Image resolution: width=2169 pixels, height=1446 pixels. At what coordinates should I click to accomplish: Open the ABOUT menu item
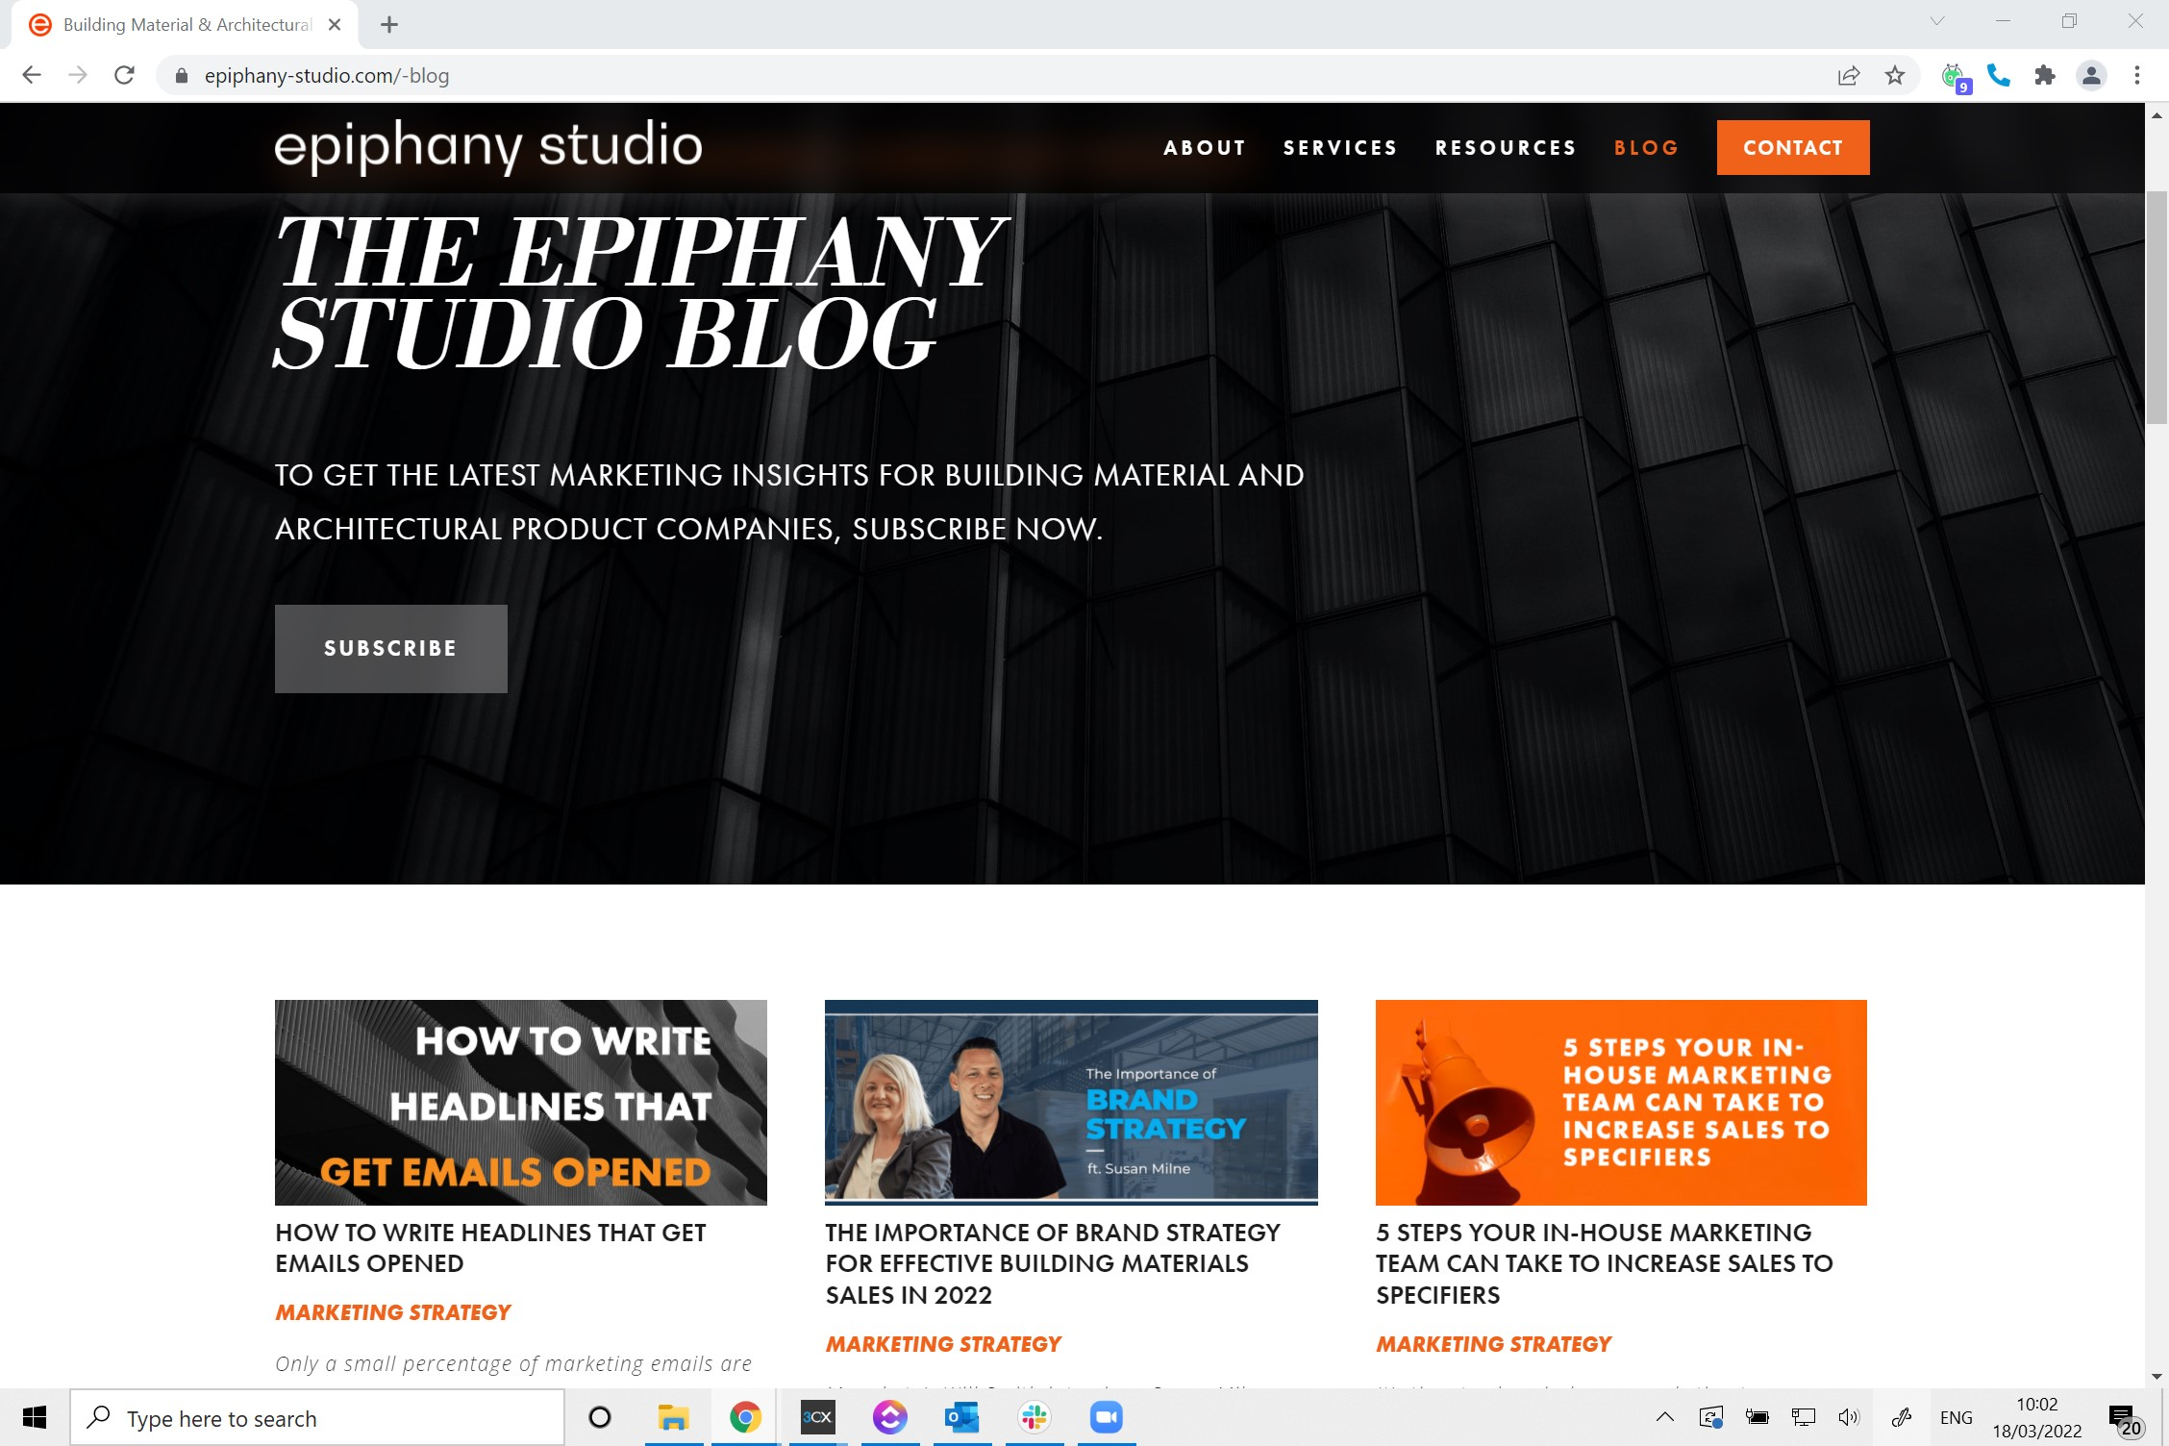coord(1205,148)
